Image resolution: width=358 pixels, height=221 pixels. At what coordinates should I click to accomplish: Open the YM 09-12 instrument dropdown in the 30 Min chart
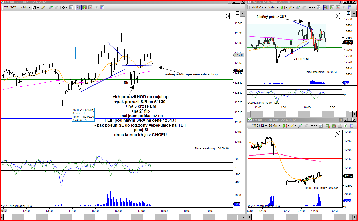pos(259,126)
